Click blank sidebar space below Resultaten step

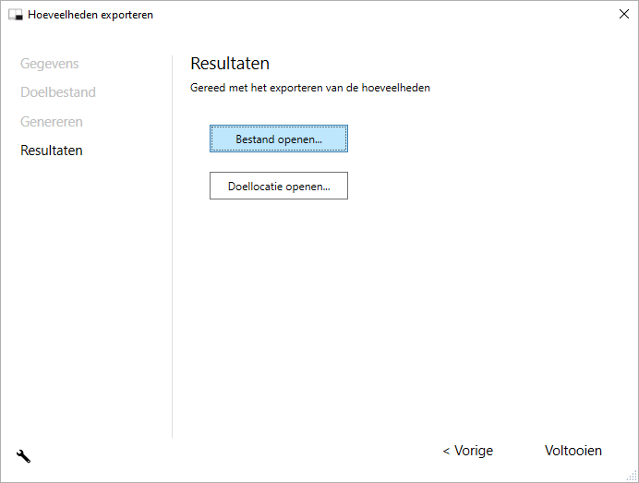[x=83, y=296]
